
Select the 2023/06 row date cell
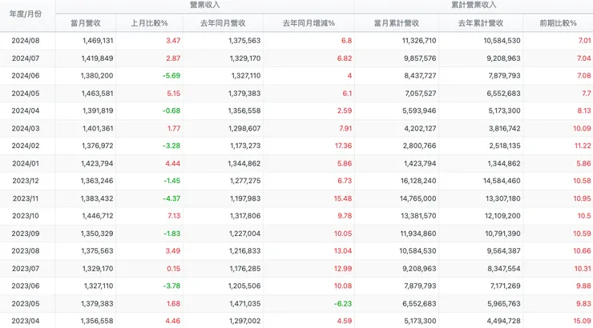[x=26, y=286]
